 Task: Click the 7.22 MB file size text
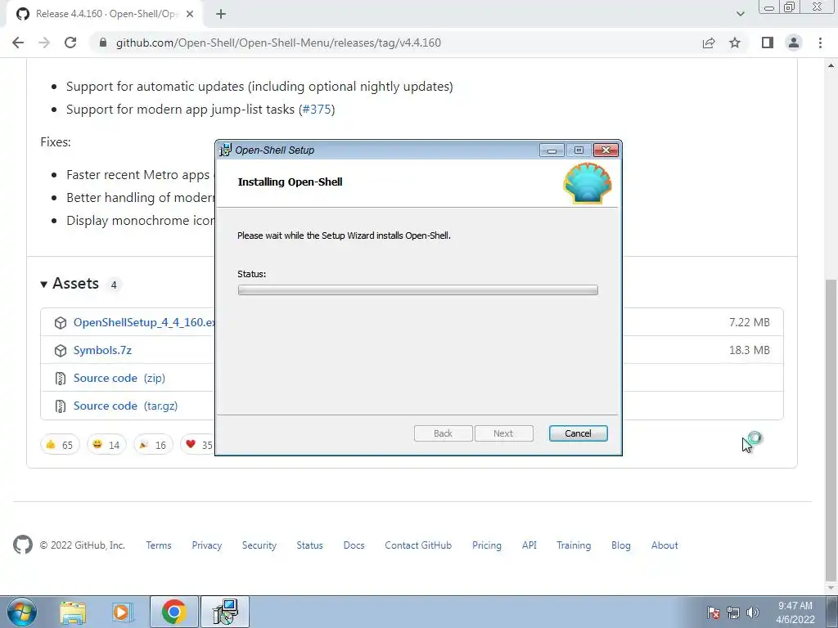click(750, 322)
